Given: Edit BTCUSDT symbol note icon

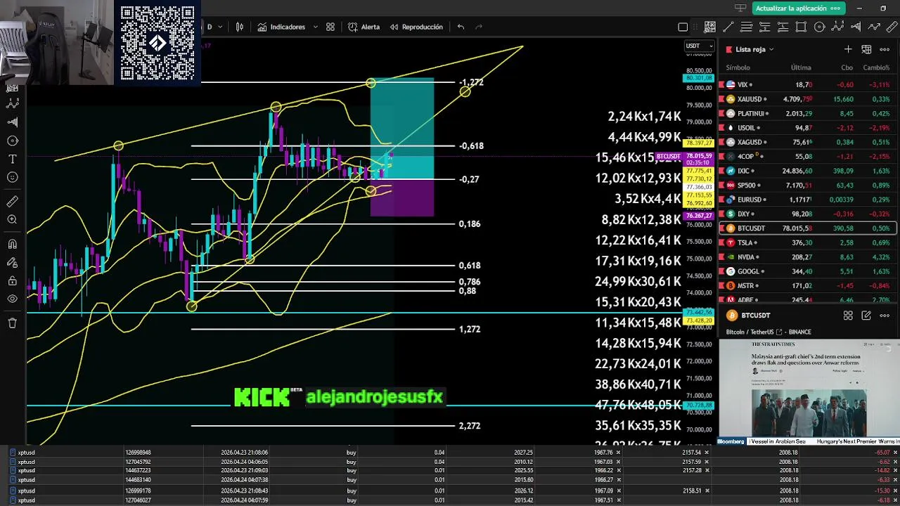Looking at the screenshot, I should click(x=866, y=316).
